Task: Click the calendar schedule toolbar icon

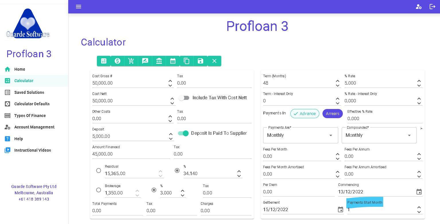Action: coord(173,61)
